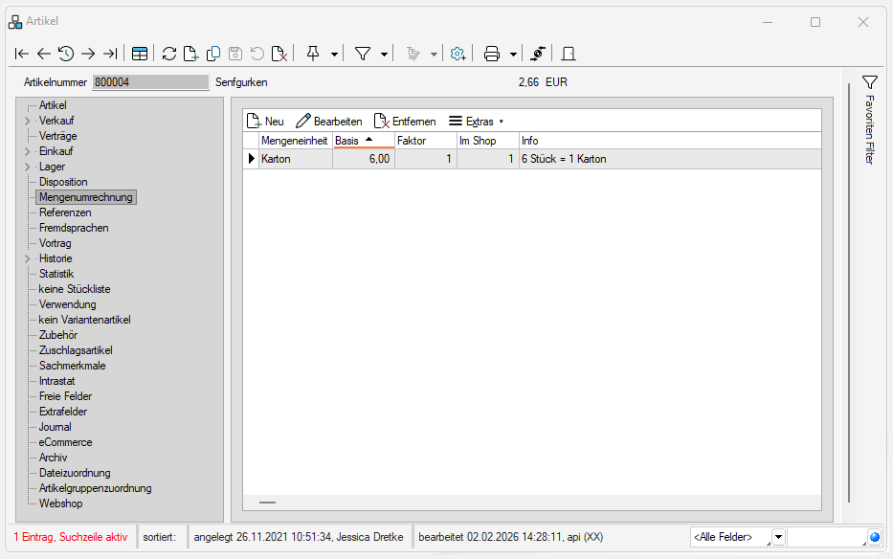
Task: Open the Favoriten Filter side panel
Action: click(869, 120)
